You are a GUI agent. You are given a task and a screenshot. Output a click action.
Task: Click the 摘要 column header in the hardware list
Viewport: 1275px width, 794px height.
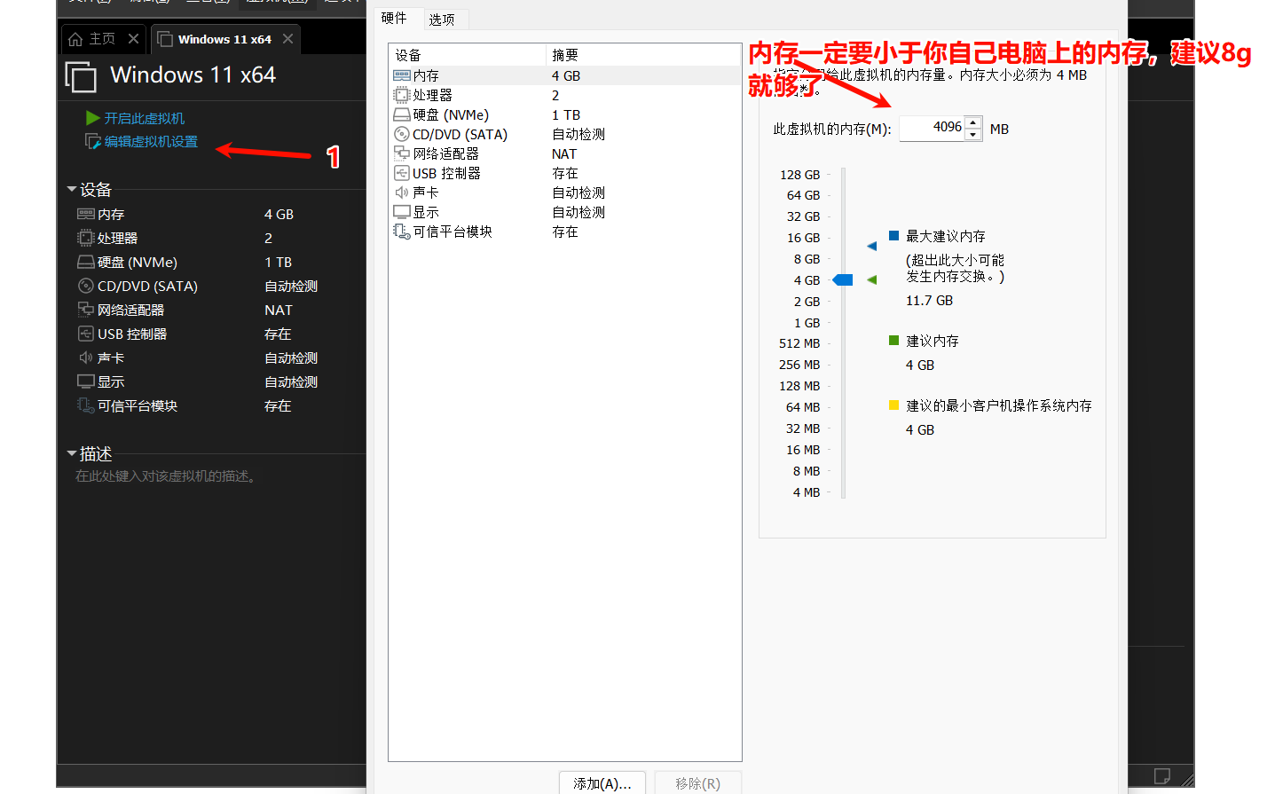click(643, 55)
